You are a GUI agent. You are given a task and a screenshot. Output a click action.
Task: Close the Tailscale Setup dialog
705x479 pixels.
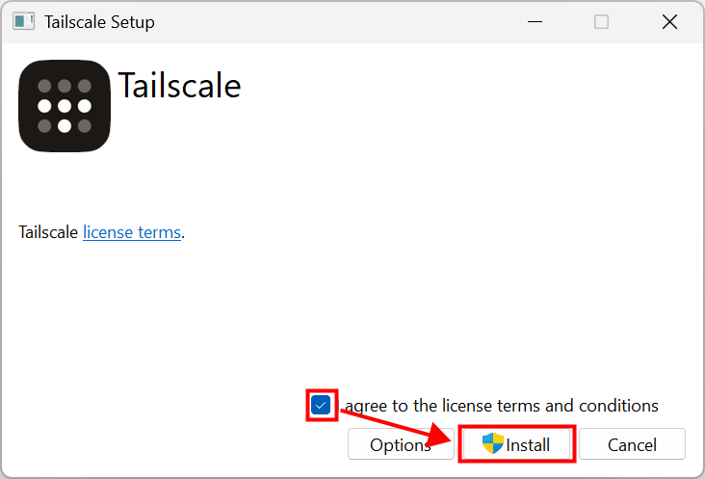(x=669, y=21)
